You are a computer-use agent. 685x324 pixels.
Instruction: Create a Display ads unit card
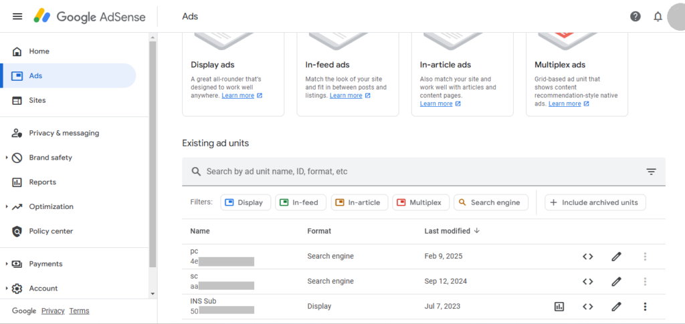233,74
